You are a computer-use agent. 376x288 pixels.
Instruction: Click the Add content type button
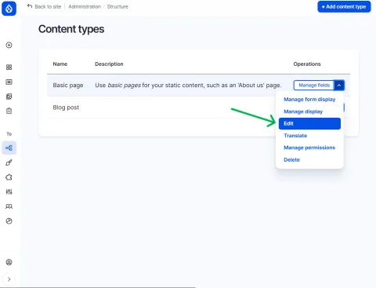pyautogui.click(x=344, y=7)
